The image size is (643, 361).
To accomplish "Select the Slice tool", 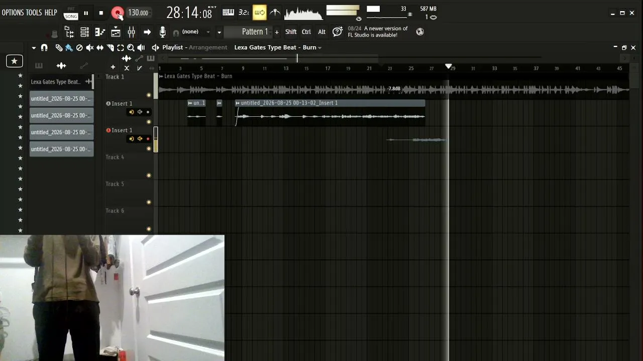I will point(110,48).
